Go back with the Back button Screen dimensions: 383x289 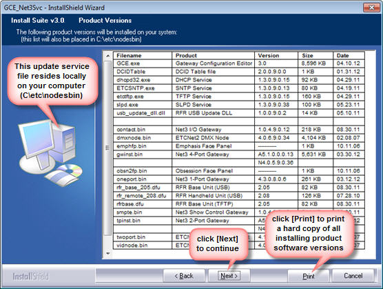[x=184, y=276]
